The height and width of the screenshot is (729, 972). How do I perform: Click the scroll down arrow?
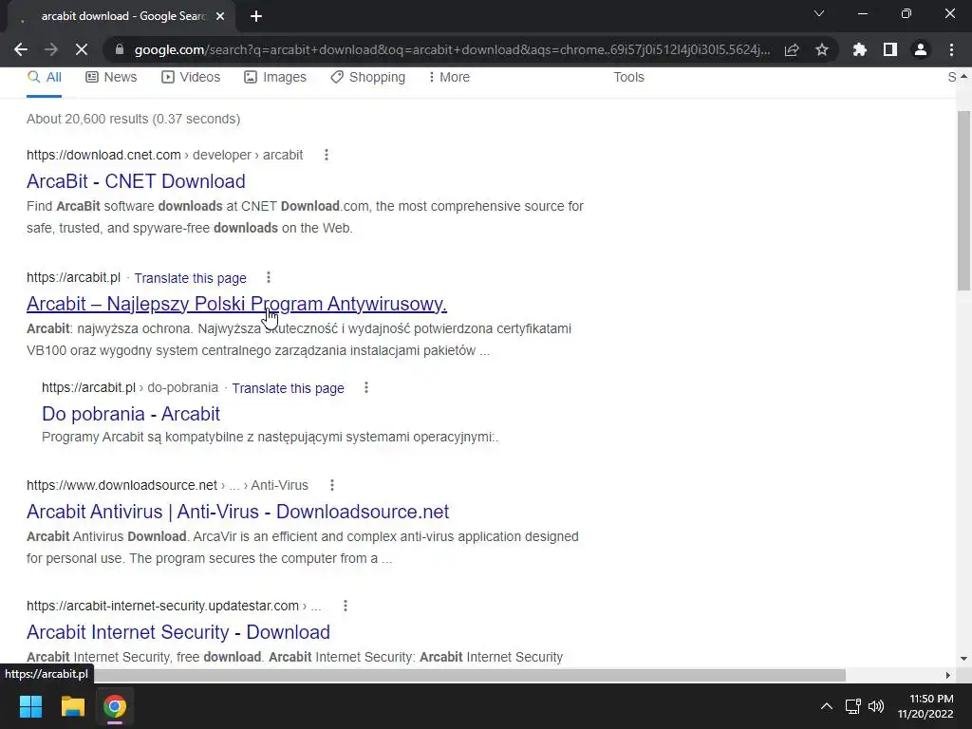tap(964, 659)
